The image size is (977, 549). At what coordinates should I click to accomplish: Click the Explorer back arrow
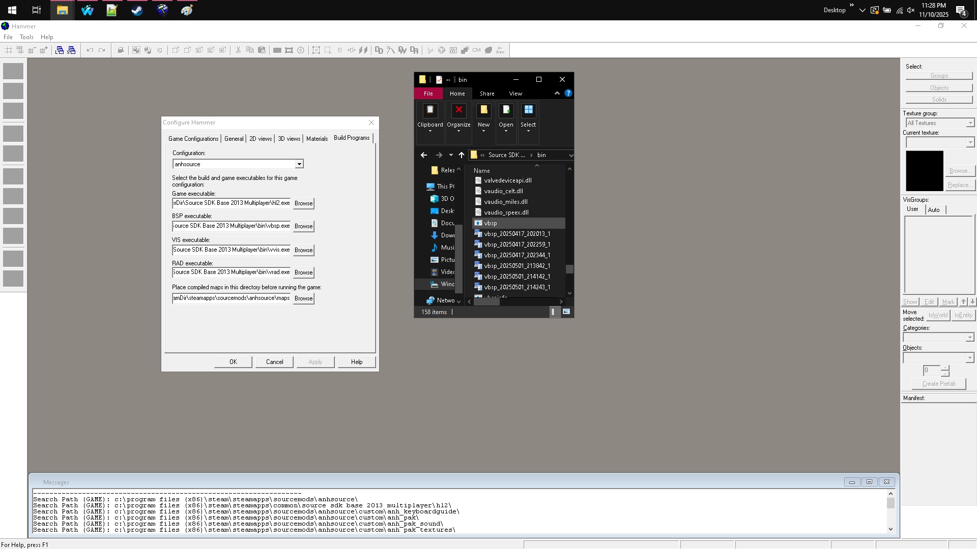(424, 155)
